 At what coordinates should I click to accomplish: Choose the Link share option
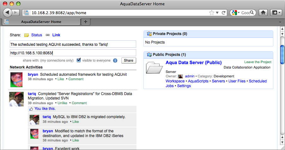pyautogui.click(x=56, y=35)
